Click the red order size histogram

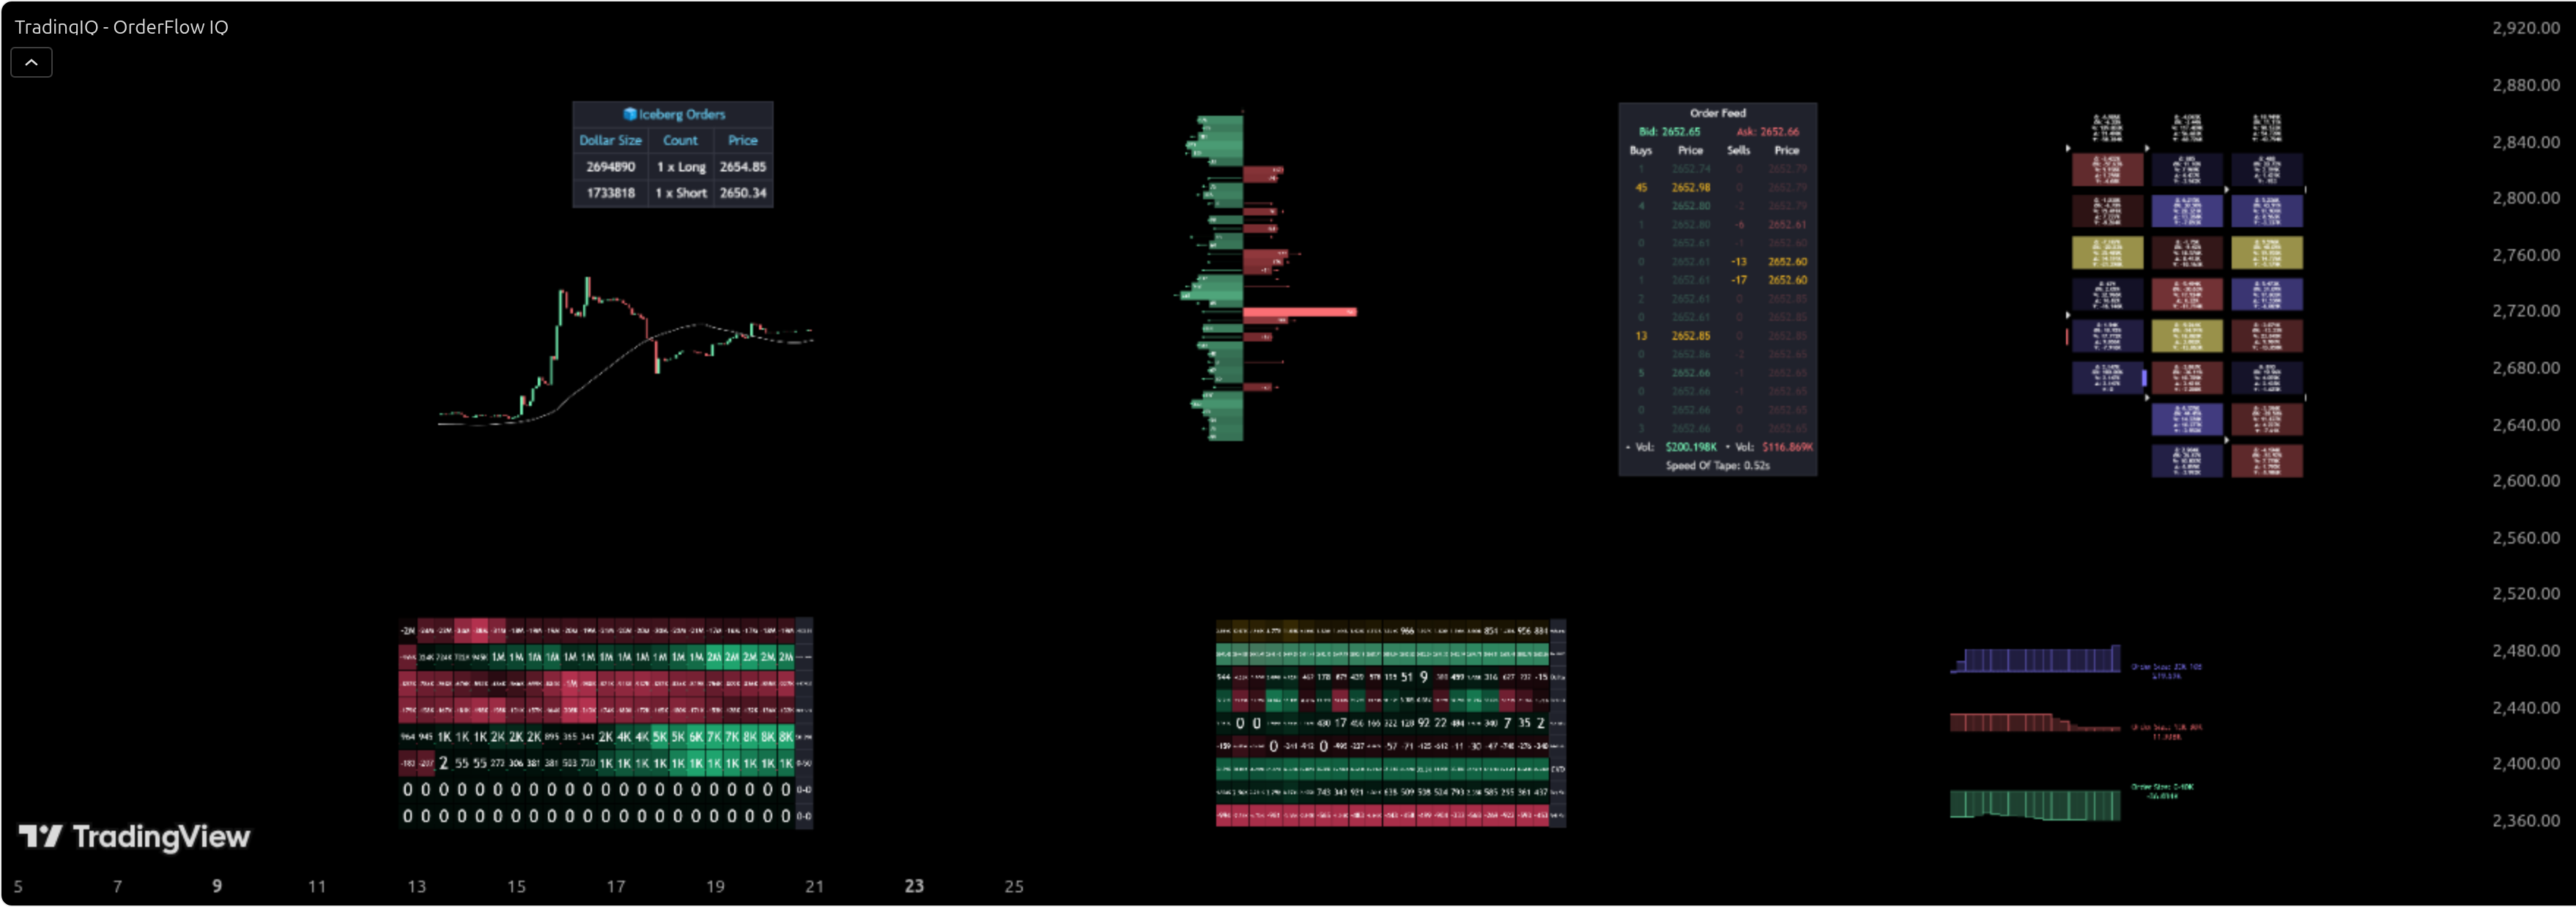[x=2035, y=723]
